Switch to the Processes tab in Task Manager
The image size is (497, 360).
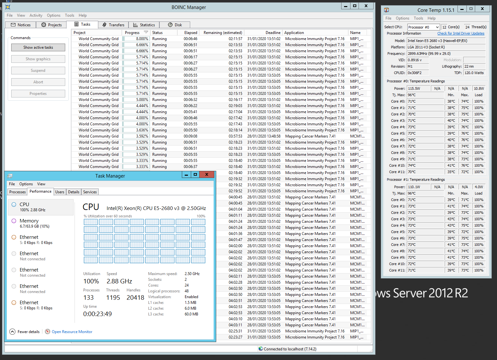17,192
